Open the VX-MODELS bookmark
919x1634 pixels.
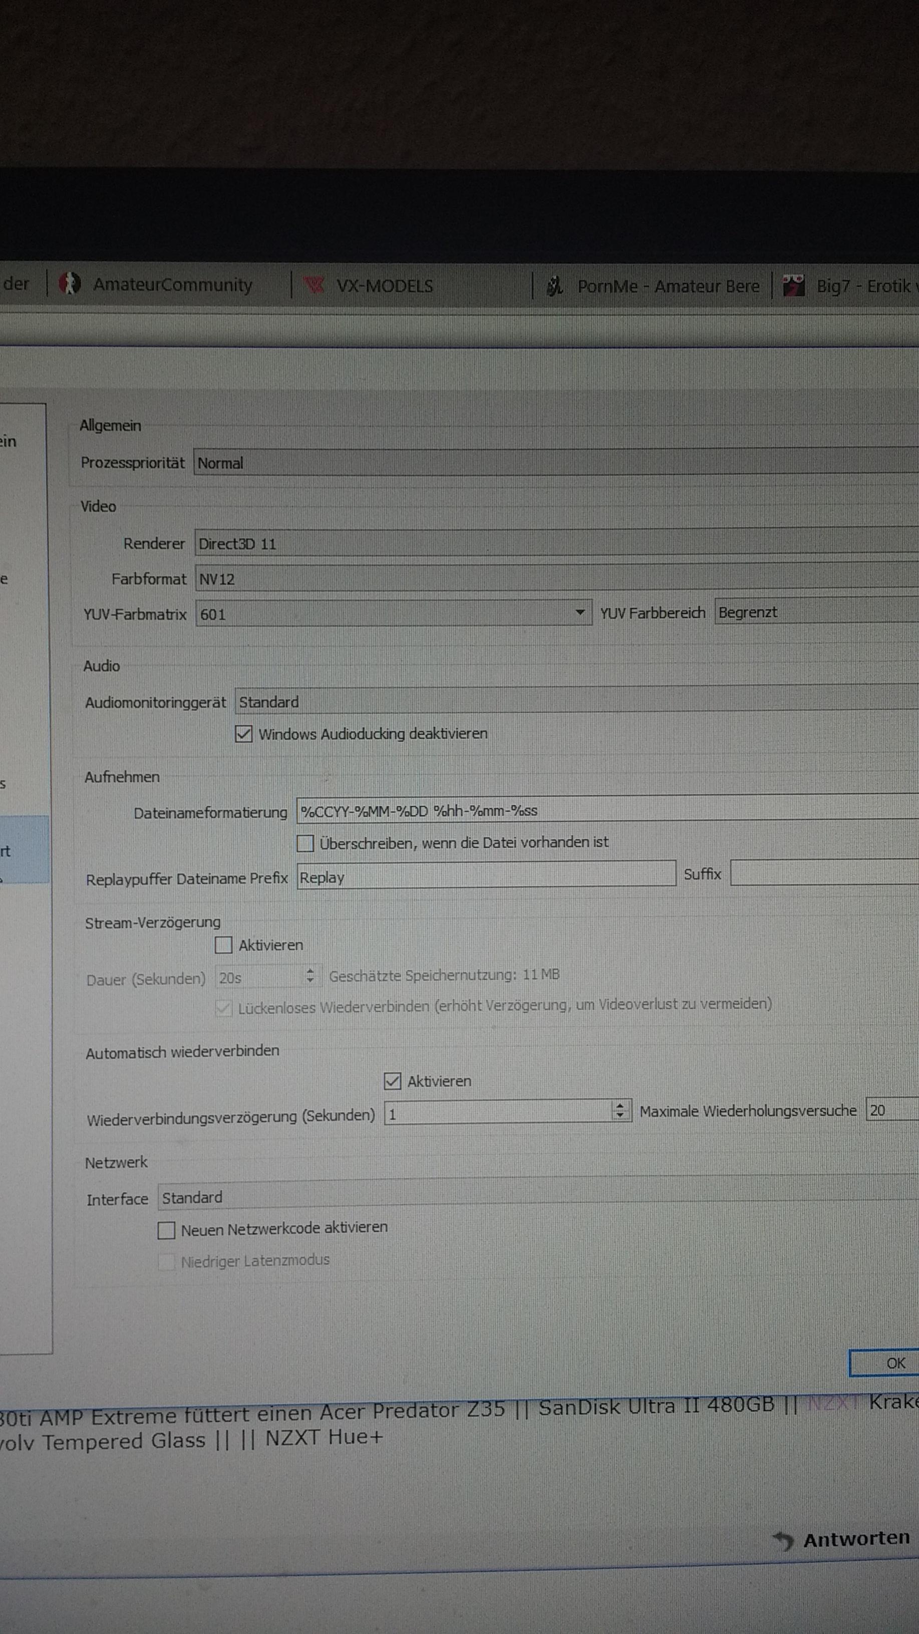pos(369,286)
